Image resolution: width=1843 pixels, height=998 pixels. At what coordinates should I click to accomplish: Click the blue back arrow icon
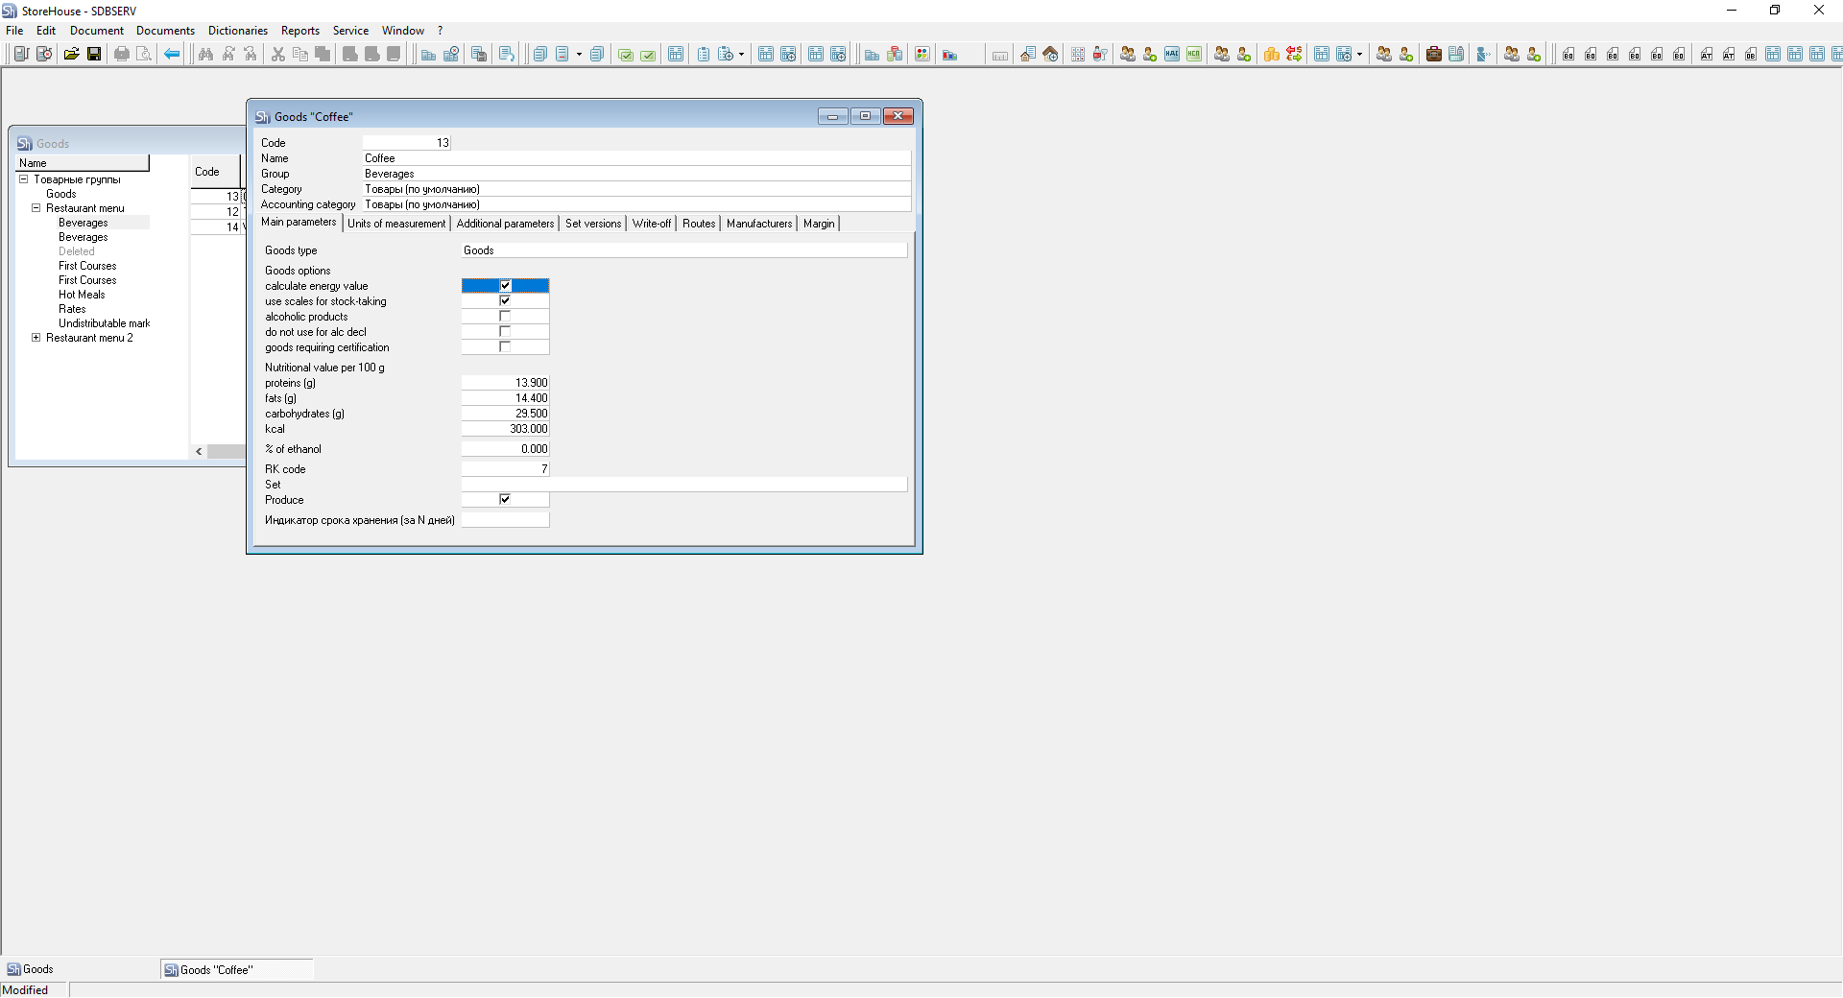point(172,55)
